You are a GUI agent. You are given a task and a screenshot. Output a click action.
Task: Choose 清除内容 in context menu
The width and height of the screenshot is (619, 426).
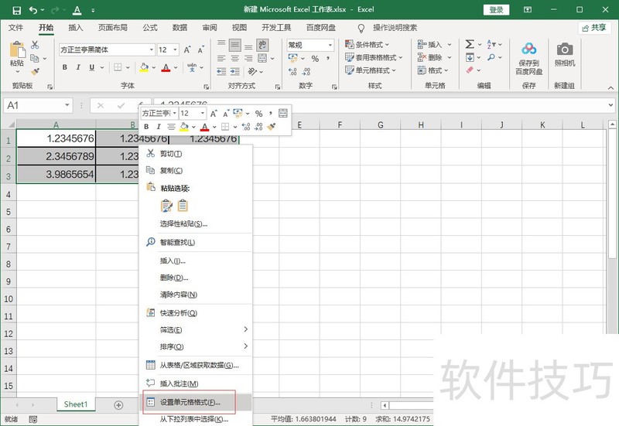196,295
